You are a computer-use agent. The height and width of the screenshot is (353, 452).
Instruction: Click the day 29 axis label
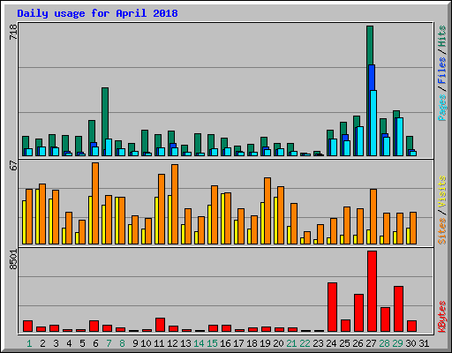click(397, 343)
